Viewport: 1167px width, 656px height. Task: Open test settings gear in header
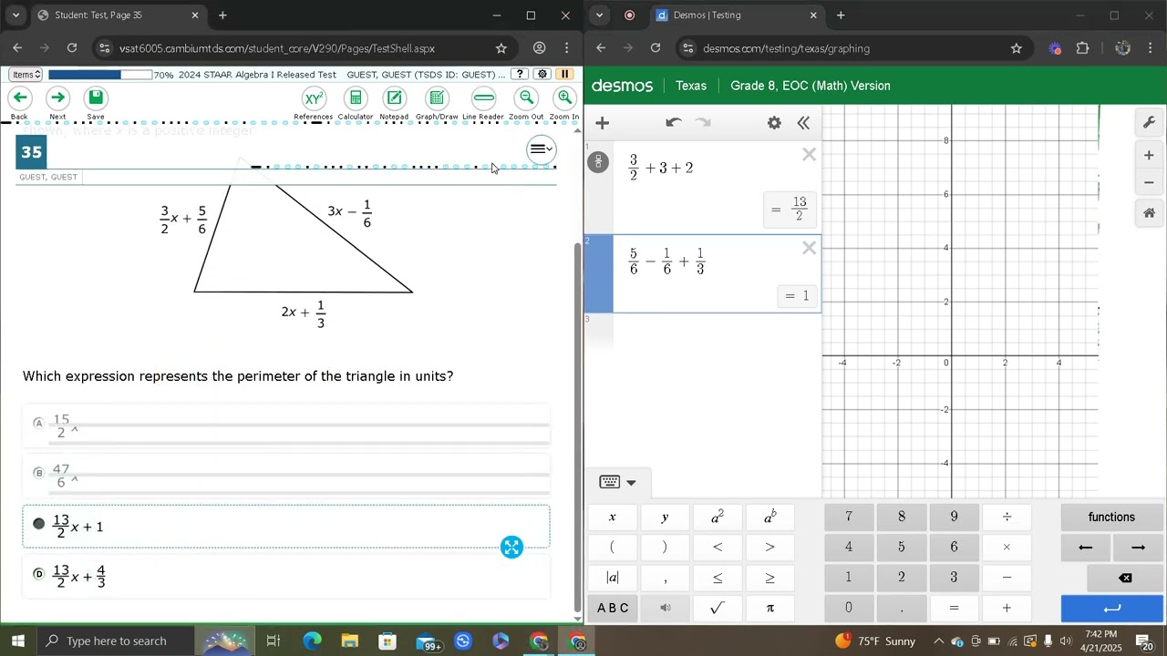[542, 75]
